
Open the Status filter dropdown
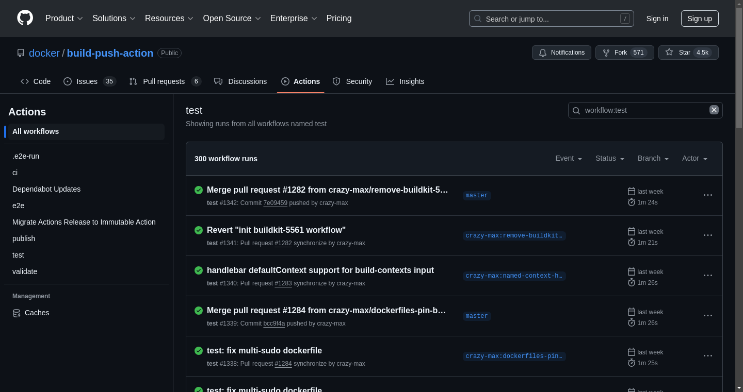point(610,158)
